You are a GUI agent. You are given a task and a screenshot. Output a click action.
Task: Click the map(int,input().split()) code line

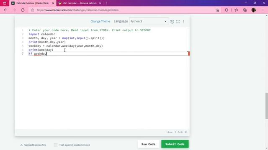point(67,38)
